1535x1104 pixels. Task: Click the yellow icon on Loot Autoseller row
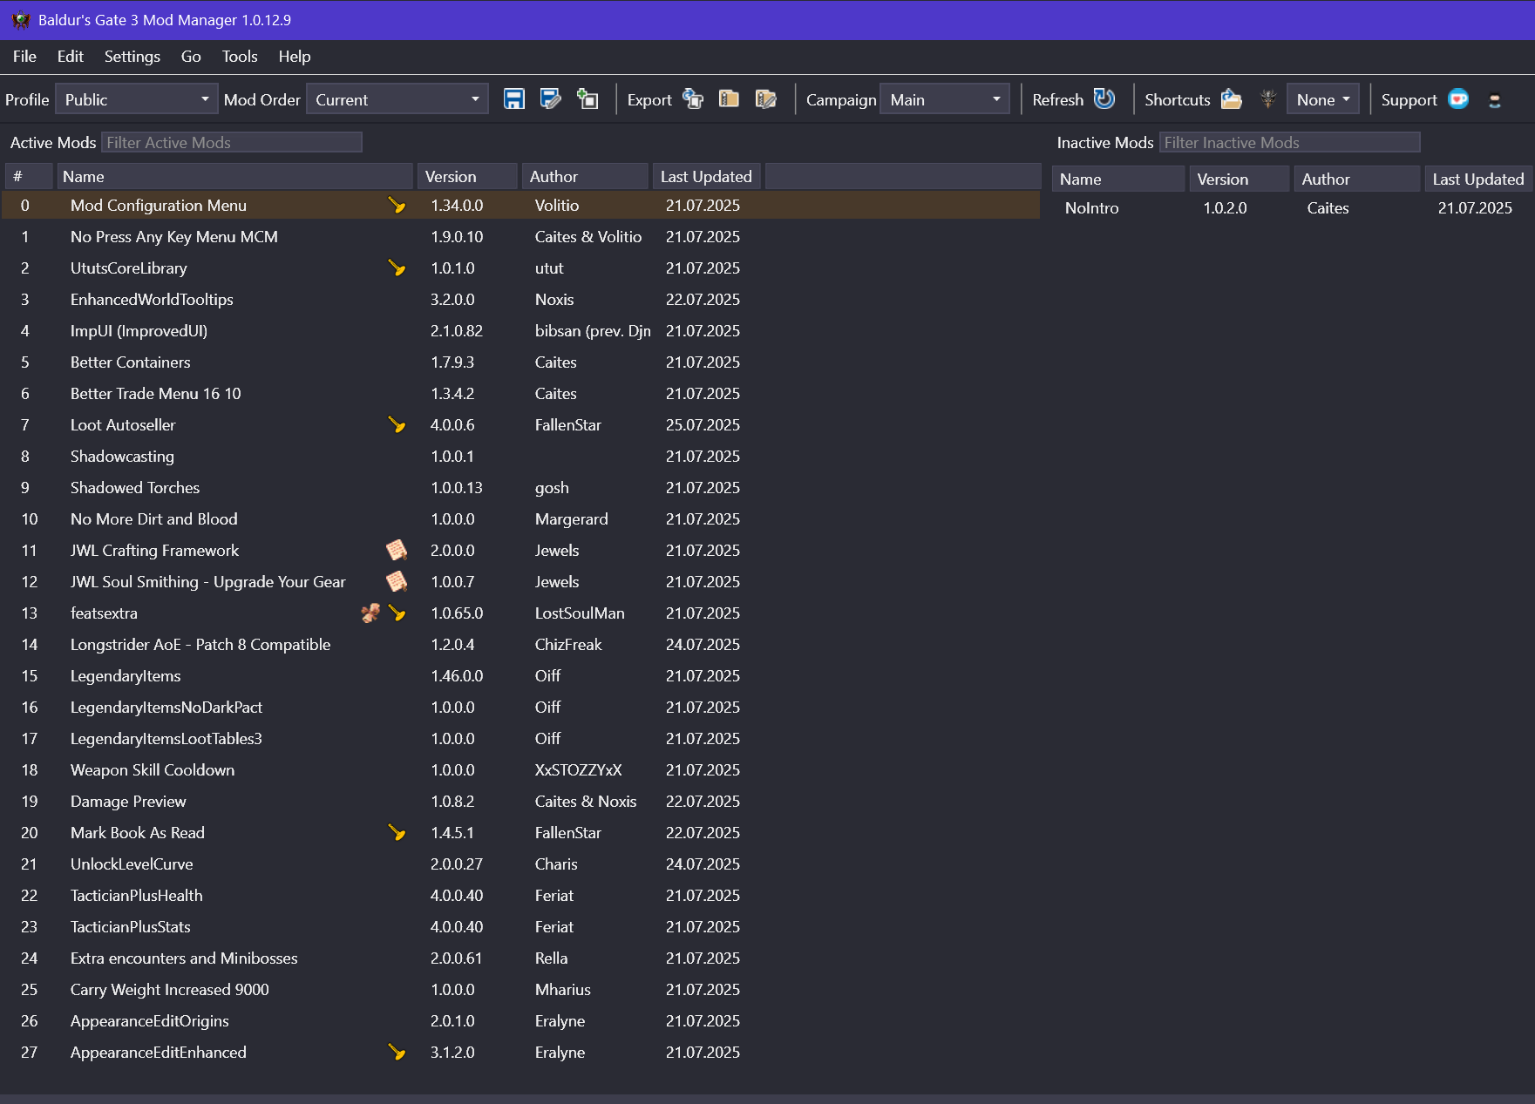(397, 425)
